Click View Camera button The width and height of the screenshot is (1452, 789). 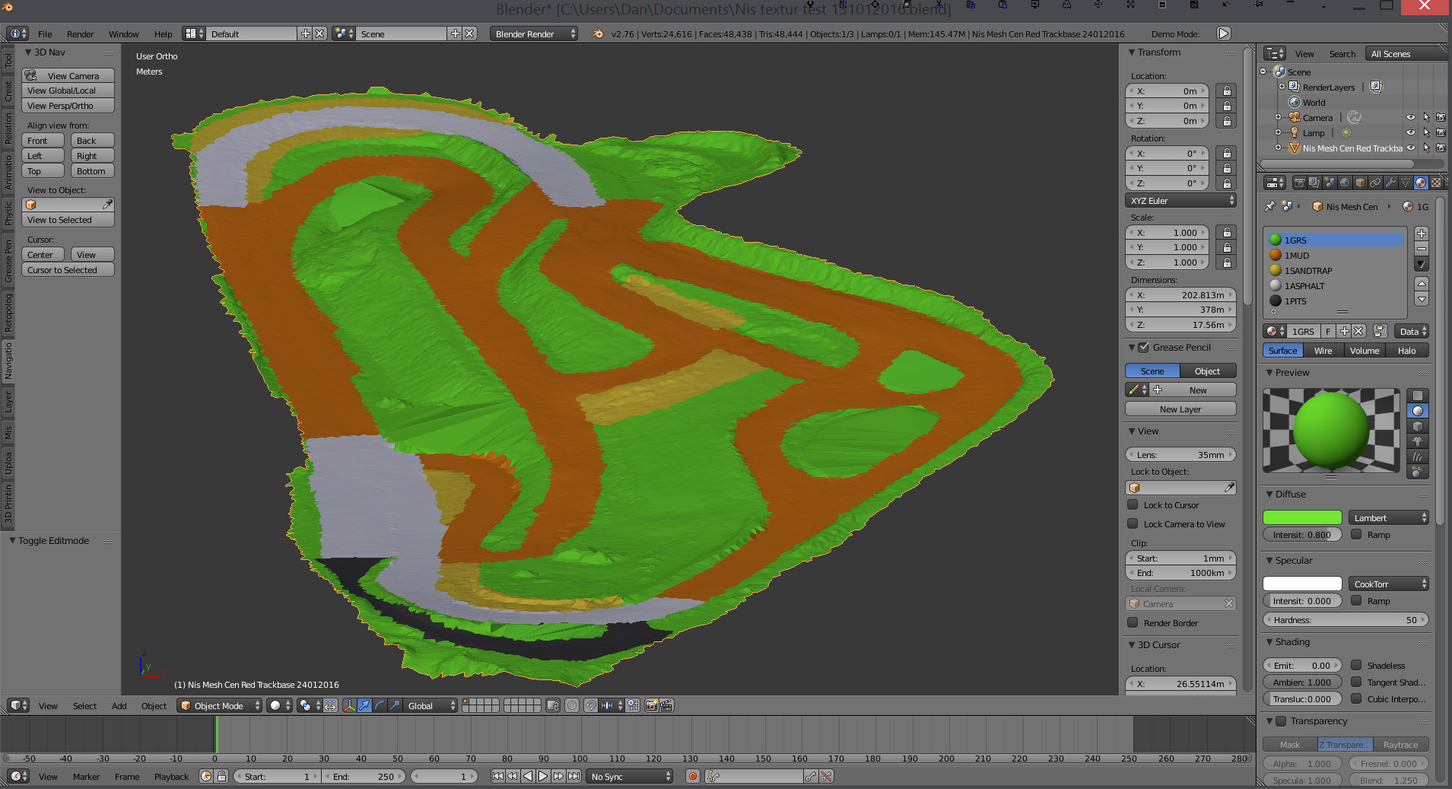point(68,75)
